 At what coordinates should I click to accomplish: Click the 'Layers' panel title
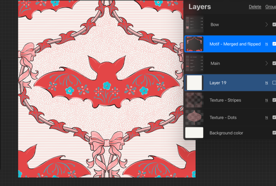coord(200,7)
